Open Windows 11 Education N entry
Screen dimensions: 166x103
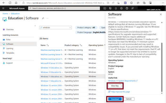(x=52, y=81)
